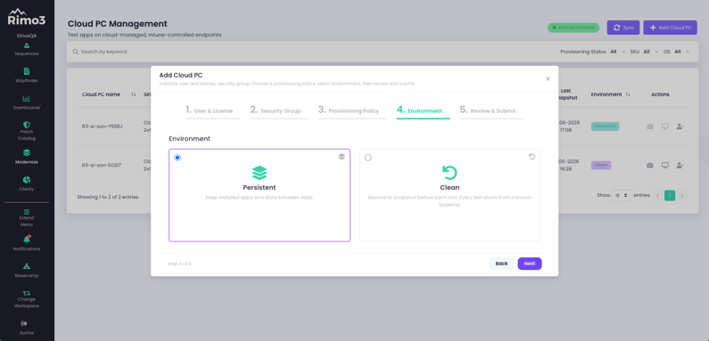
Task: Click the SiriusQA workspace label
Action: click(27, 36)
